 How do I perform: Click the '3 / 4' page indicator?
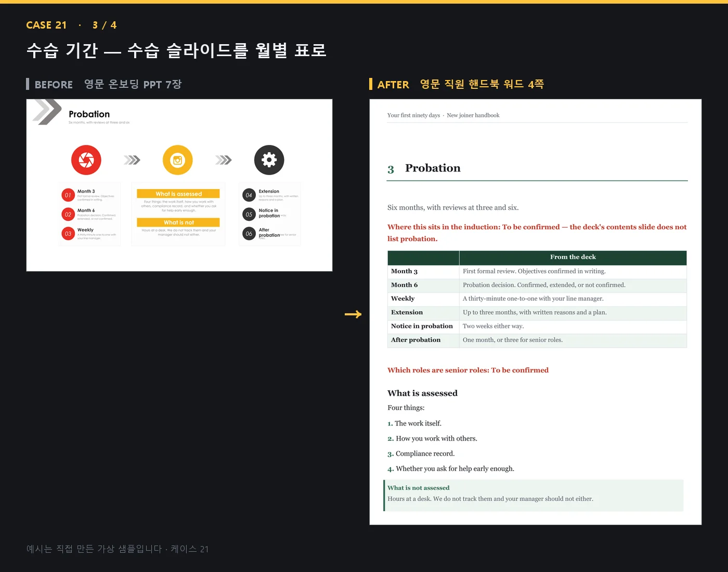(105, 25)
